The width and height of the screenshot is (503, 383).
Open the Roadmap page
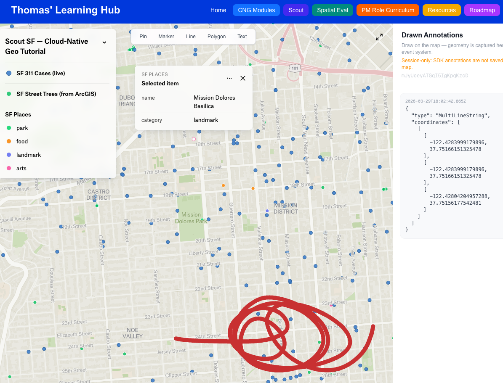[482, 10]
